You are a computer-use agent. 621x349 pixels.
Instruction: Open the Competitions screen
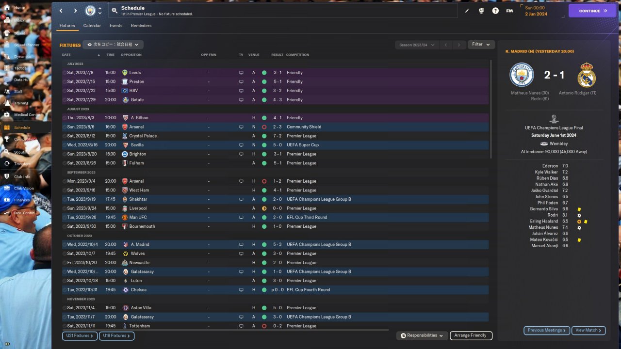(25, 139)
